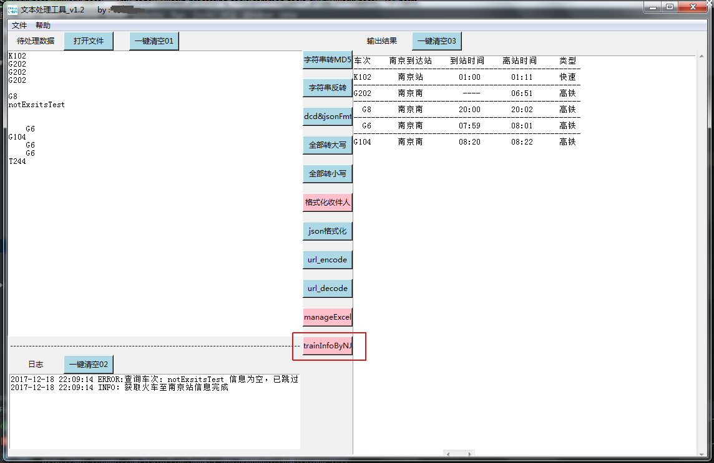
Task: Click the K102 line in input text
Action: click(17, 56)
